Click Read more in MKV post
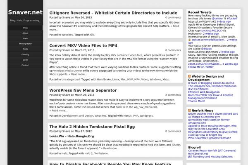This screenshot has height=165, width=248. [x=78, y=74]
